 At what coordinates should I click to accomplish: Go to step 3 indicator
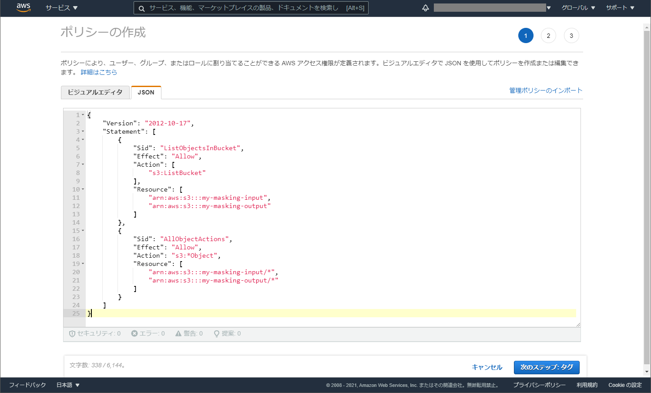tap(571, 36)
